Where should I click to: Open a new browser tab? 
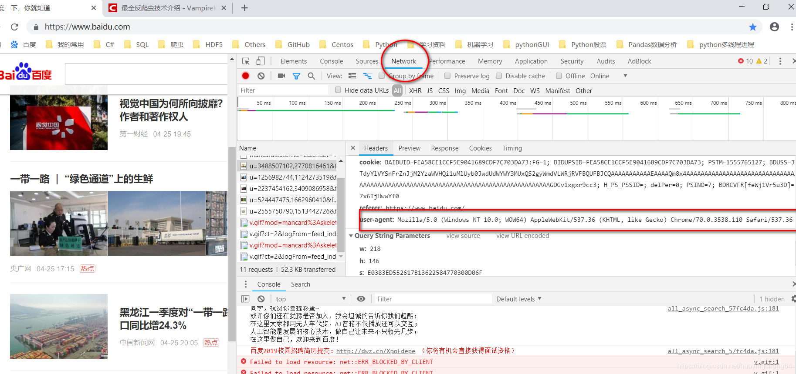point(244,8)
